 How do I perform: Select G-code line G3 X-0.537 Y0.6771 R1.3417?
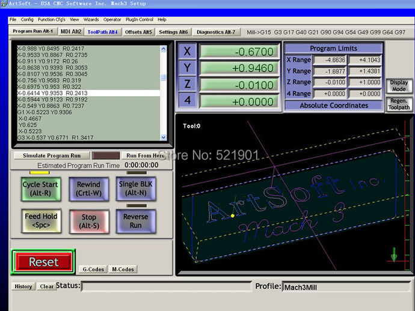88,137
